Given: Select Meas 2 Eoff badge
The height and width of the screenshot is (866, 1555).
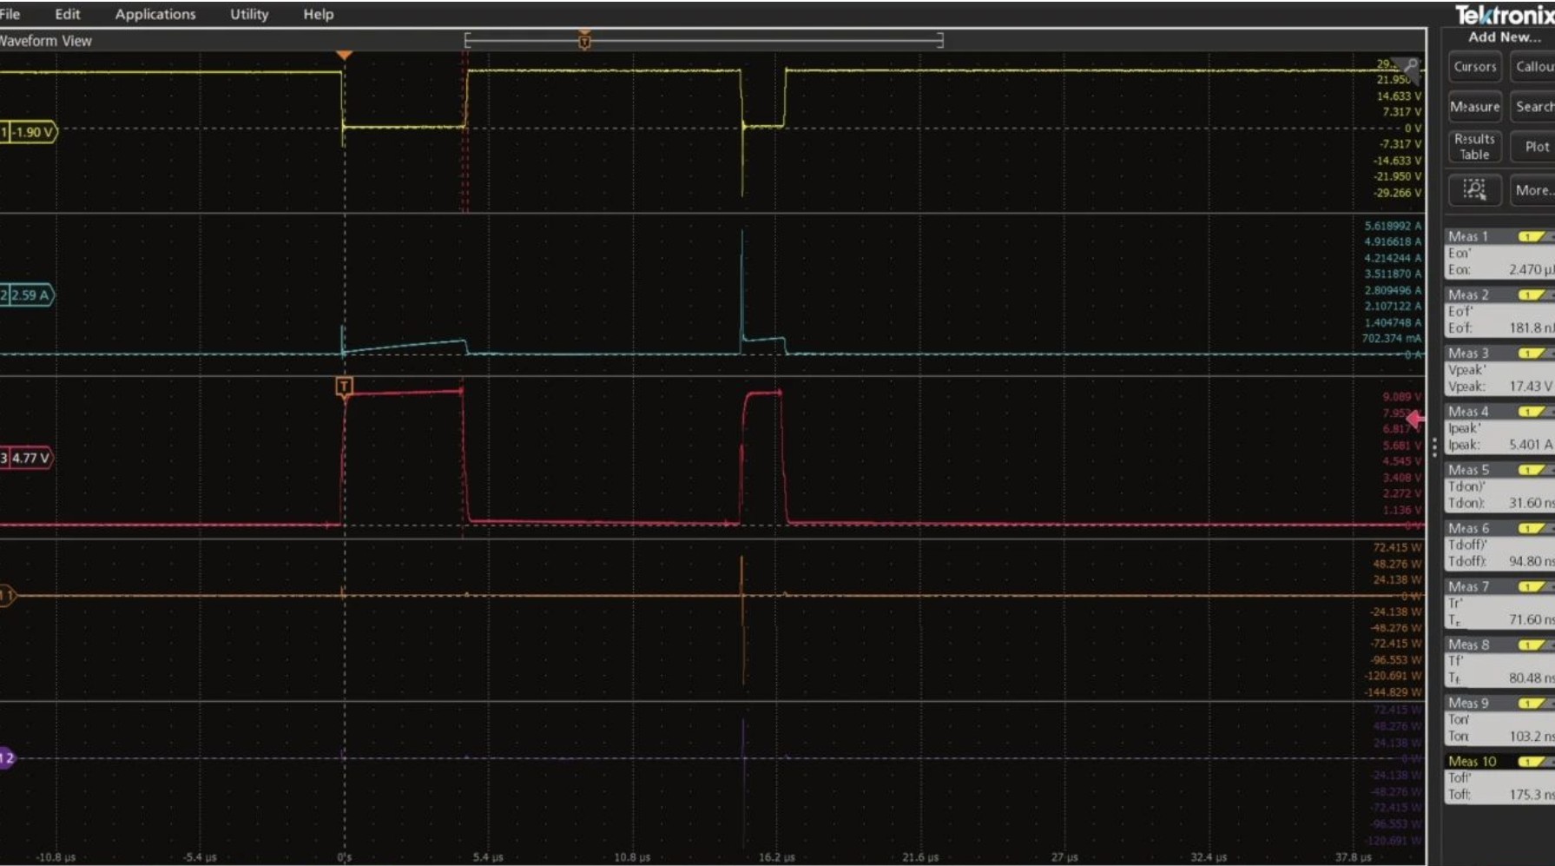Looking at the screenshot, I should 1499,312.
